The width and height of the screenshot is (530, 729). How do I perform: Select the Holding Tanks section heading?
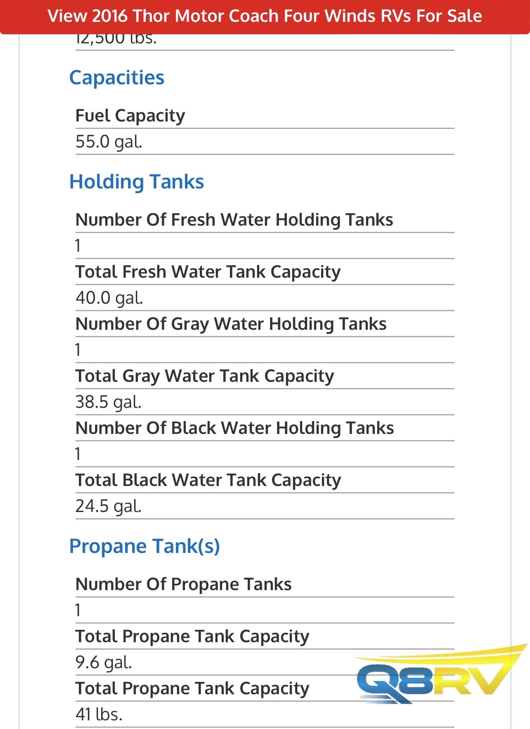pyautogui.click(x=137, y=182)
